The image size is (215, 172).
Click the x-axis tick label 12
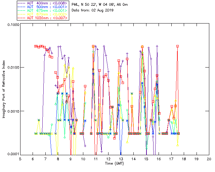tap(108, 159)
